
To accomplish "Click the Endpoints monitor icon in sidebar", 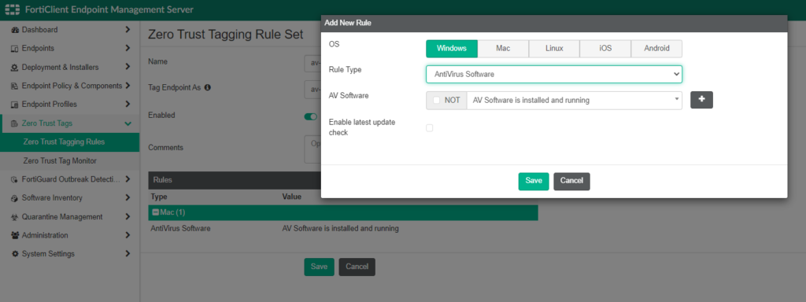I will click(15, 48).
